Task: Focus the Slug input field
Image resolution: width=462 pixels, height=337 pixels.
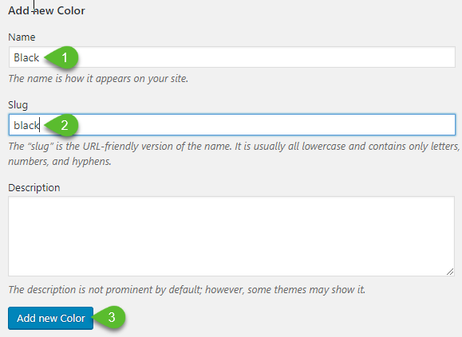Action: 232,125
